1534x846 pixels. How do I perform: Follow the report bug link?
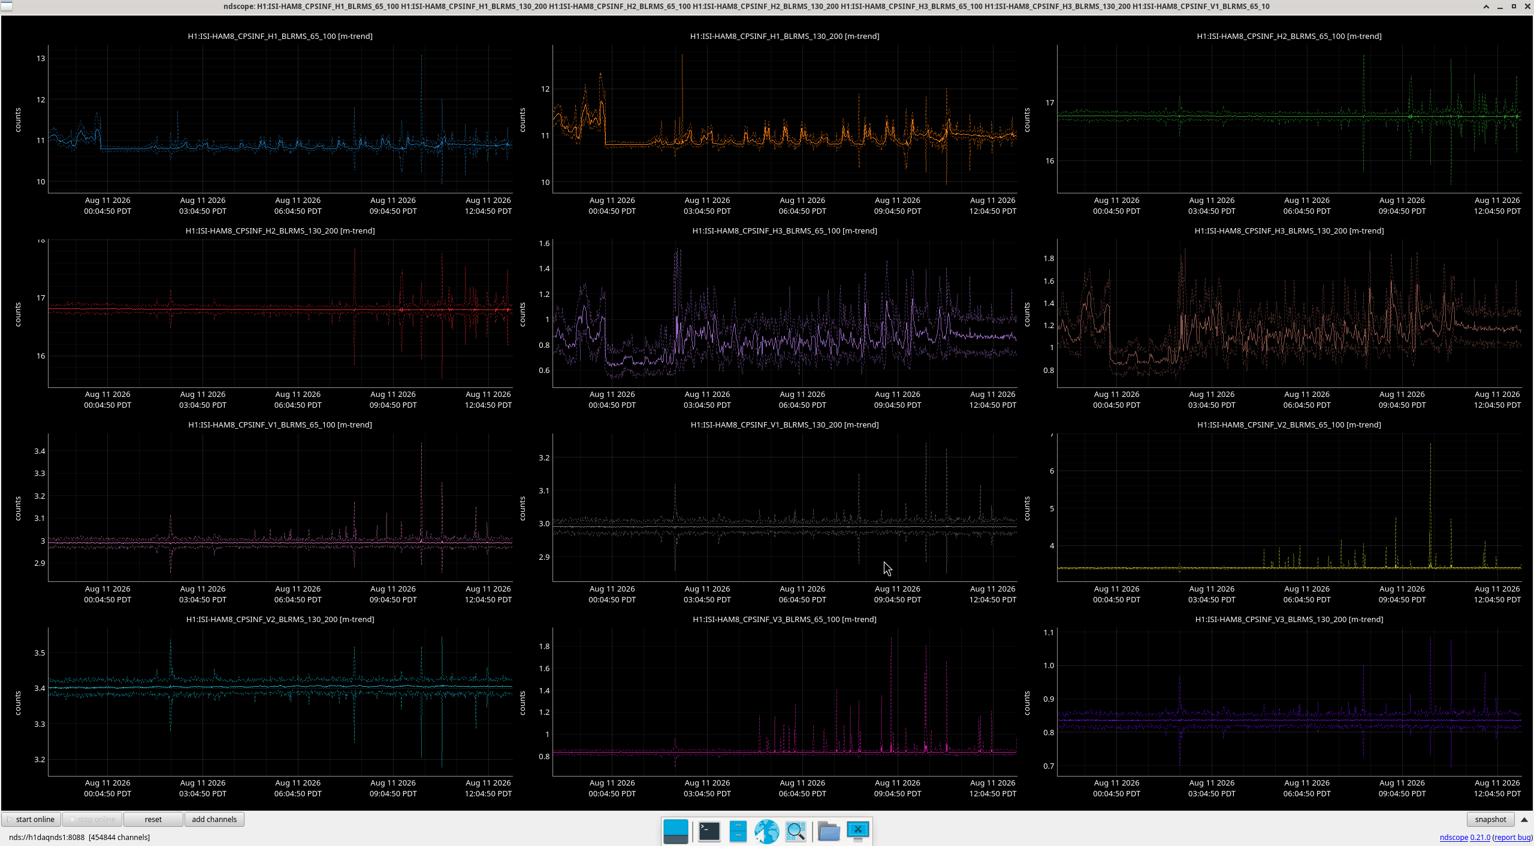point(1512,837)
